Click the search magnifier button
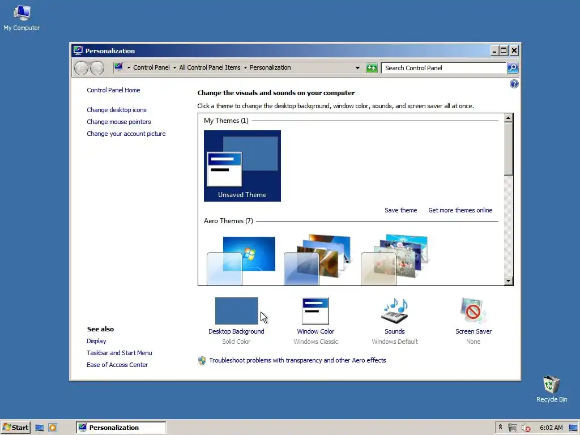 click(x=512, y=68)
